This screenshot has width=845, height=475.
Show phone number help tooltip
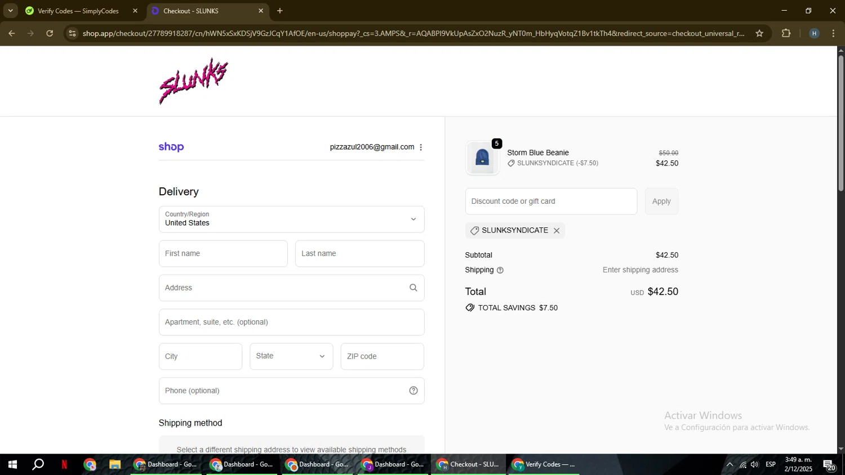[x=413, y=391]
